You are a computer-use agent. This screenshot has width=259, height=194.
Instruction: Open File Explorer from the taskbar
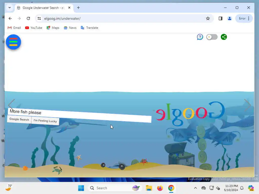coord(149,188)
